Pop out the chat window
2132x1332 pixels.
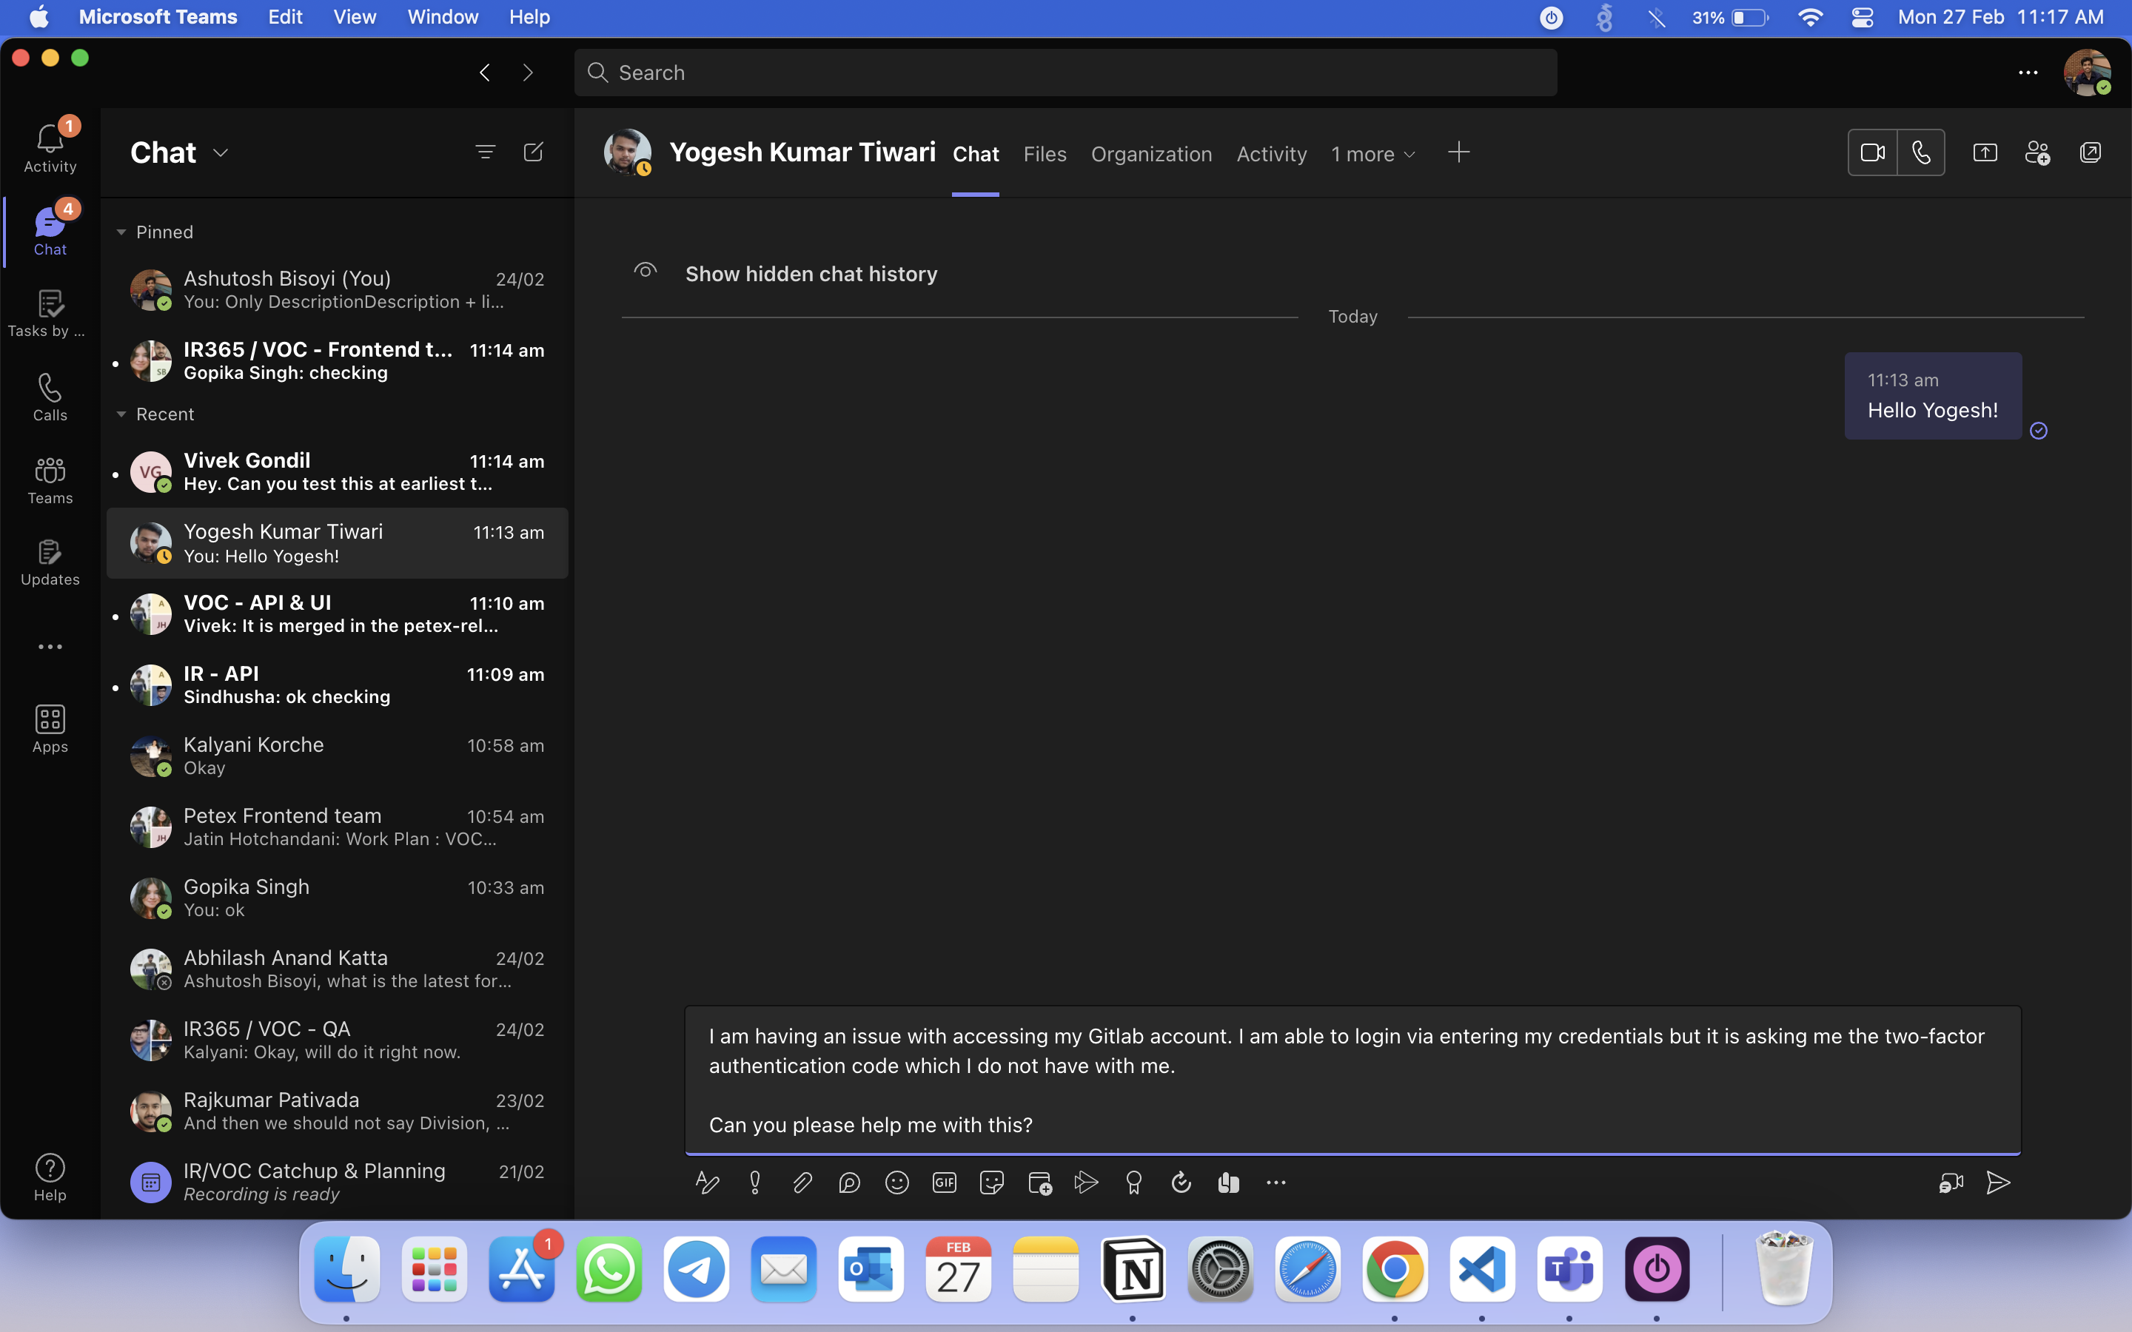[2090, 153]
